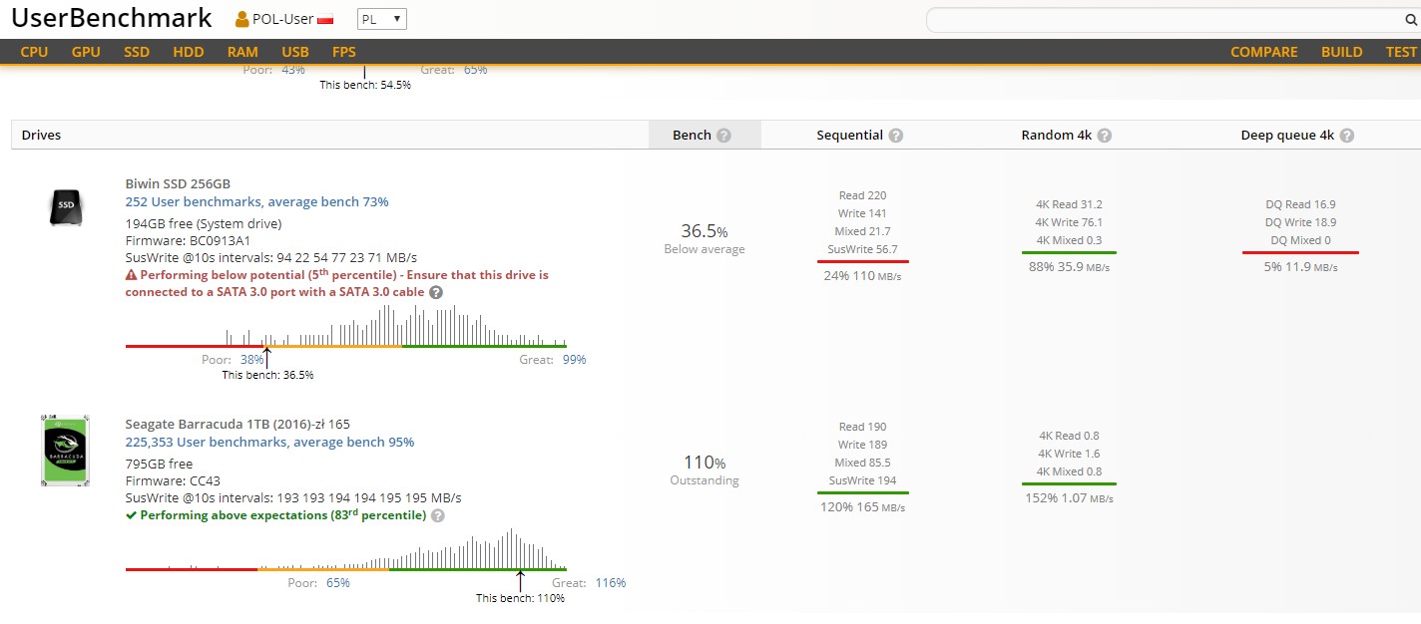Open help icon beside Bench header

click(x=723, y=136)
